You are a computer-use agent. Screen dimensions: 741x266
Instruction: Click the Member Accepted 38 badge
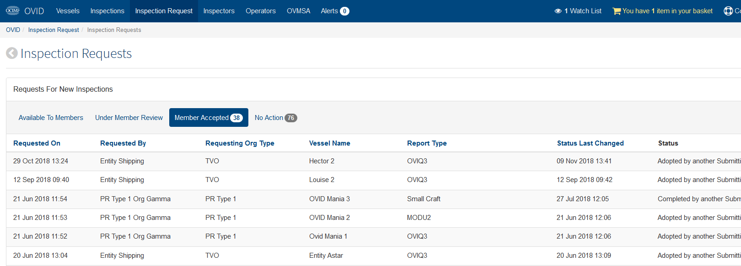(x=236, y=118)
